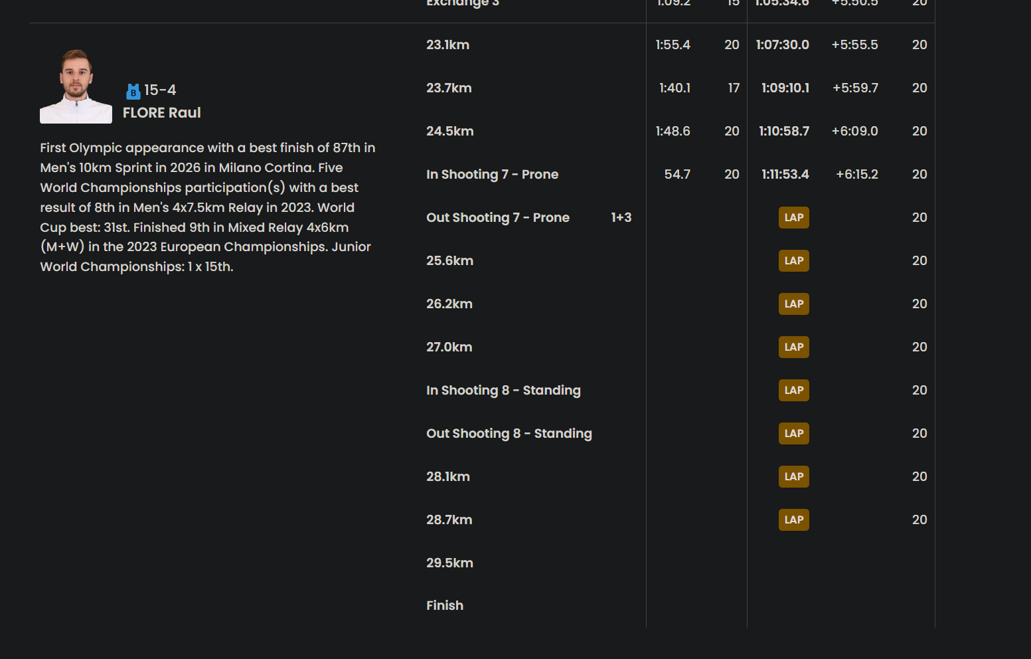Click the shooting result 1+3
This screenshot has height=659, width=1031.
pos(621,218)
